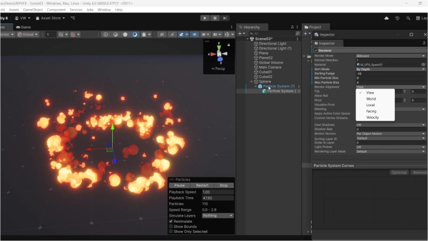Open the Unity Cloud icon
This screenshot has height=241, width=428.
click(x=386, y=18)
